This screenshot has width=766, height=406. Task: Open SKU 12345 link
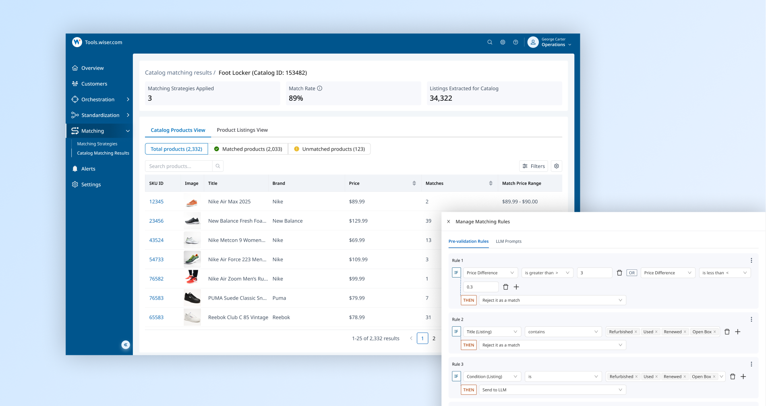(156, 202)
